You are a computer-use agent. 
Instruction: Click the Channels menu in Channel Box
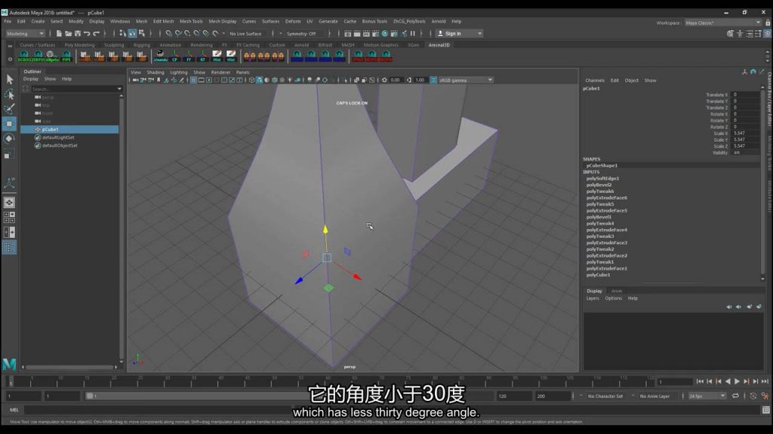[595, 80]
